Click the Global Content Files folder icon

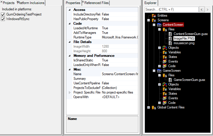pos(154,107)
